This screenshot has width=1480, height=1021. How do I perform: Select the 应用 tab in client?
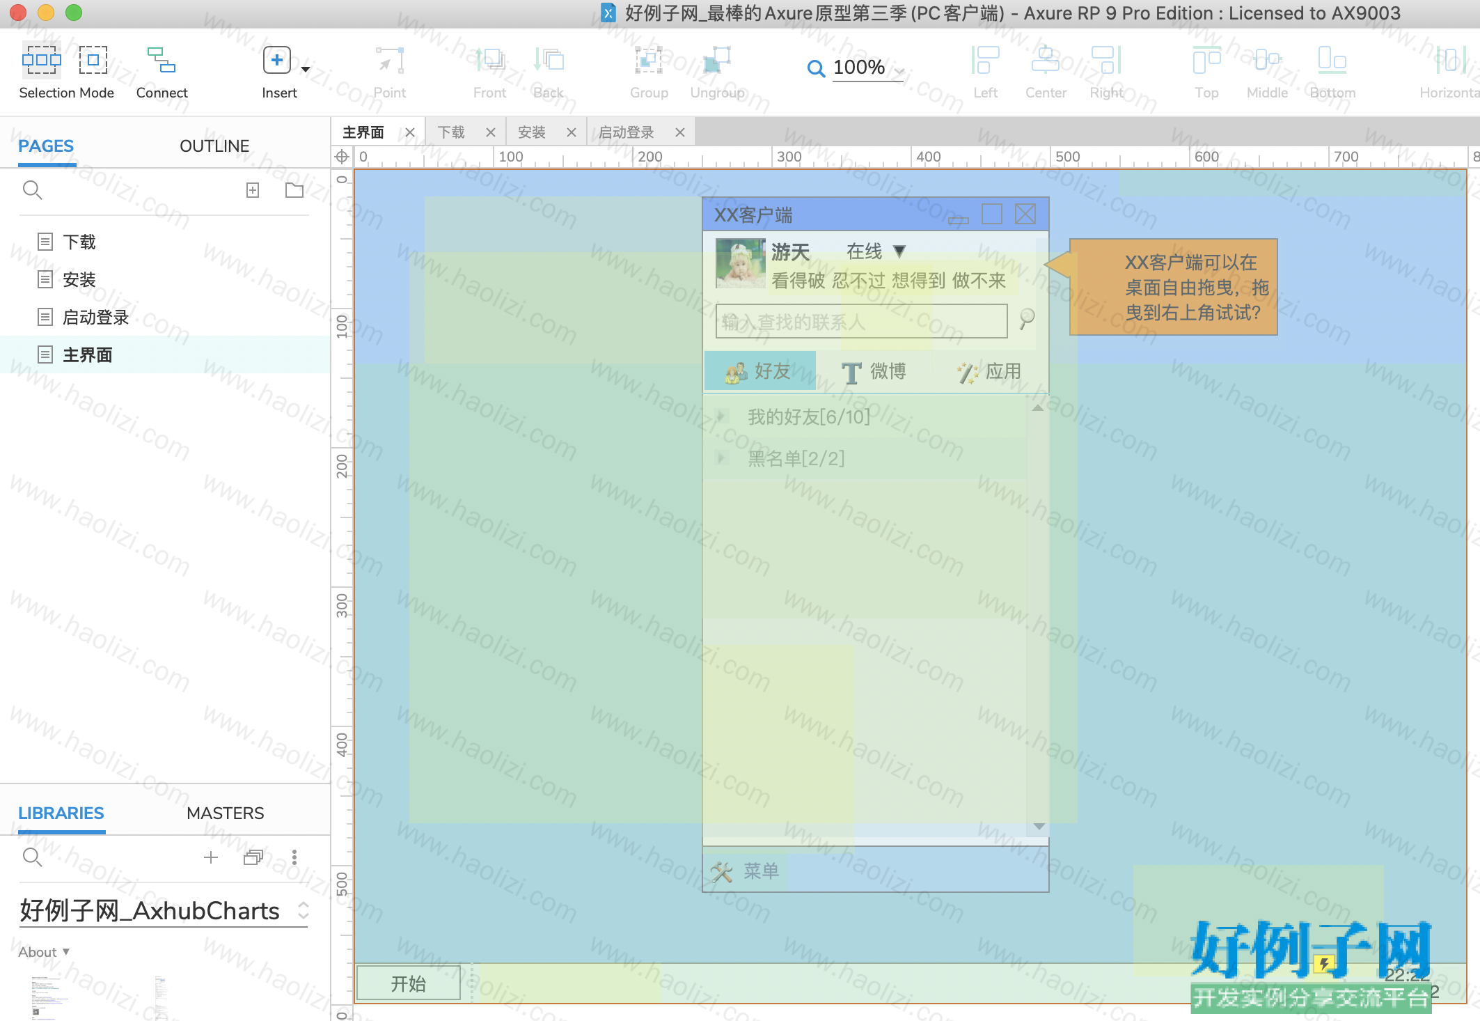[x=989, y=371]
